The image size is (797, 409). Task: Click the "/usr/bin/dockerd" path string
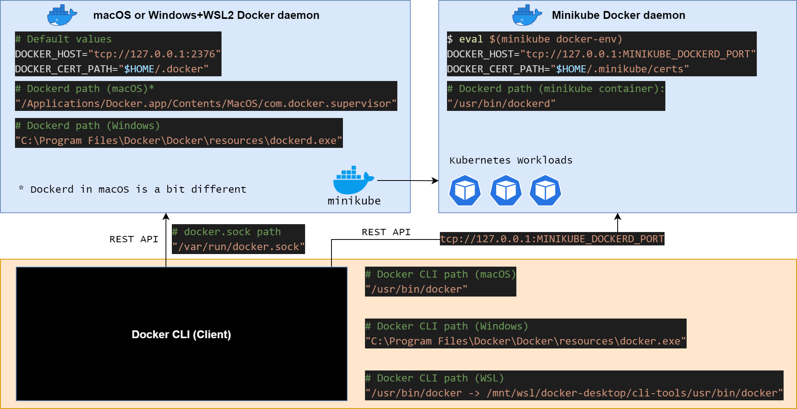coord(501,103)
